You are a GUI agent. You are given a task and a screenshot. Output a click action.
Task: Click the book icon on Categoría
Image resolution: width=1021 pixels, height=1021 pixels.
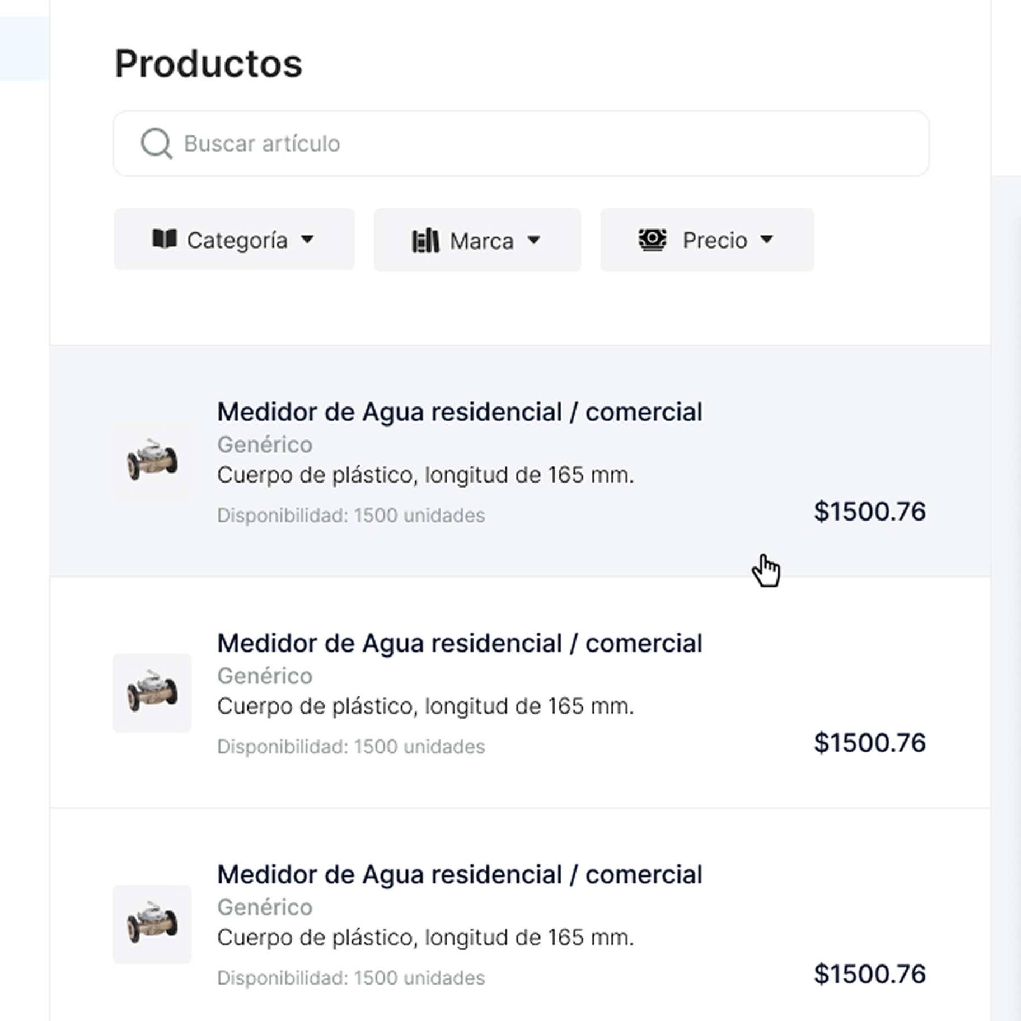[x=165, y=238]
